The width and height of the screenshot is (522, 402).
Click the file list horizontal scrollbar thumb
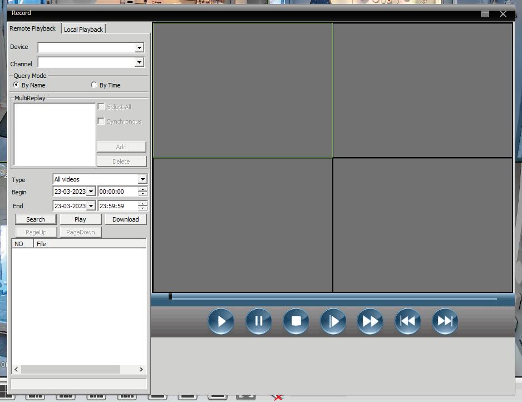coord(71,369)
